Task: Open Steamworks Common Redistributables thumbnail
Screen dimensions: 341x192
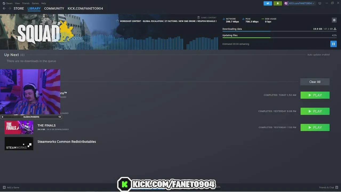Action: tap(19, 143)
